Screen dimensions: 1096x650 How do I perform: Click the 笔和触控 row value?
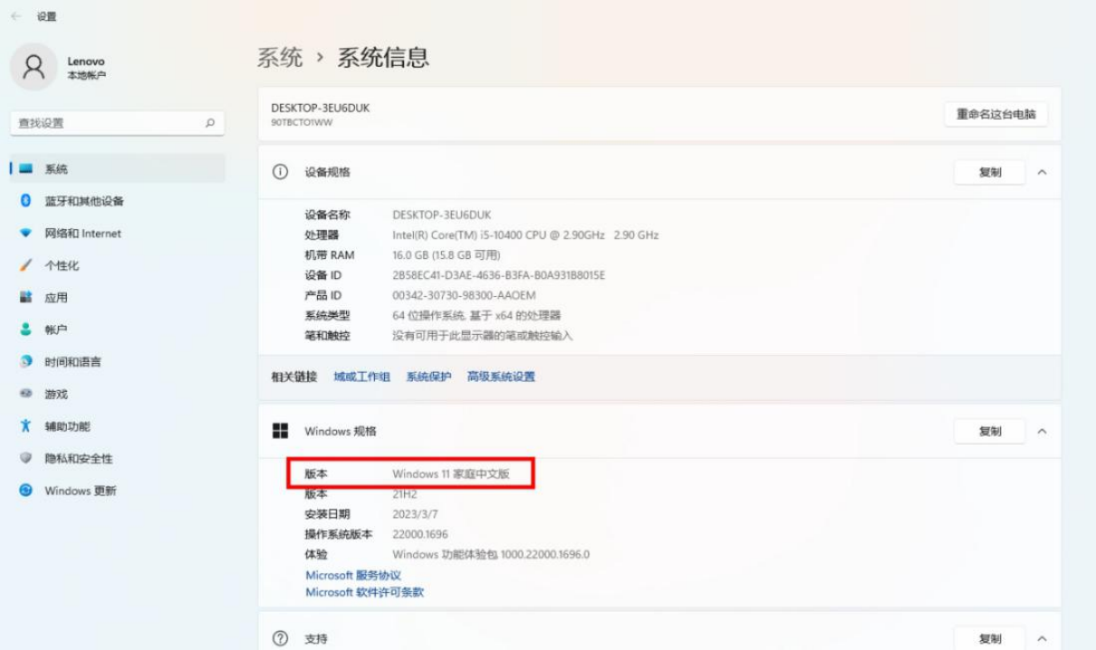point(482,336)
